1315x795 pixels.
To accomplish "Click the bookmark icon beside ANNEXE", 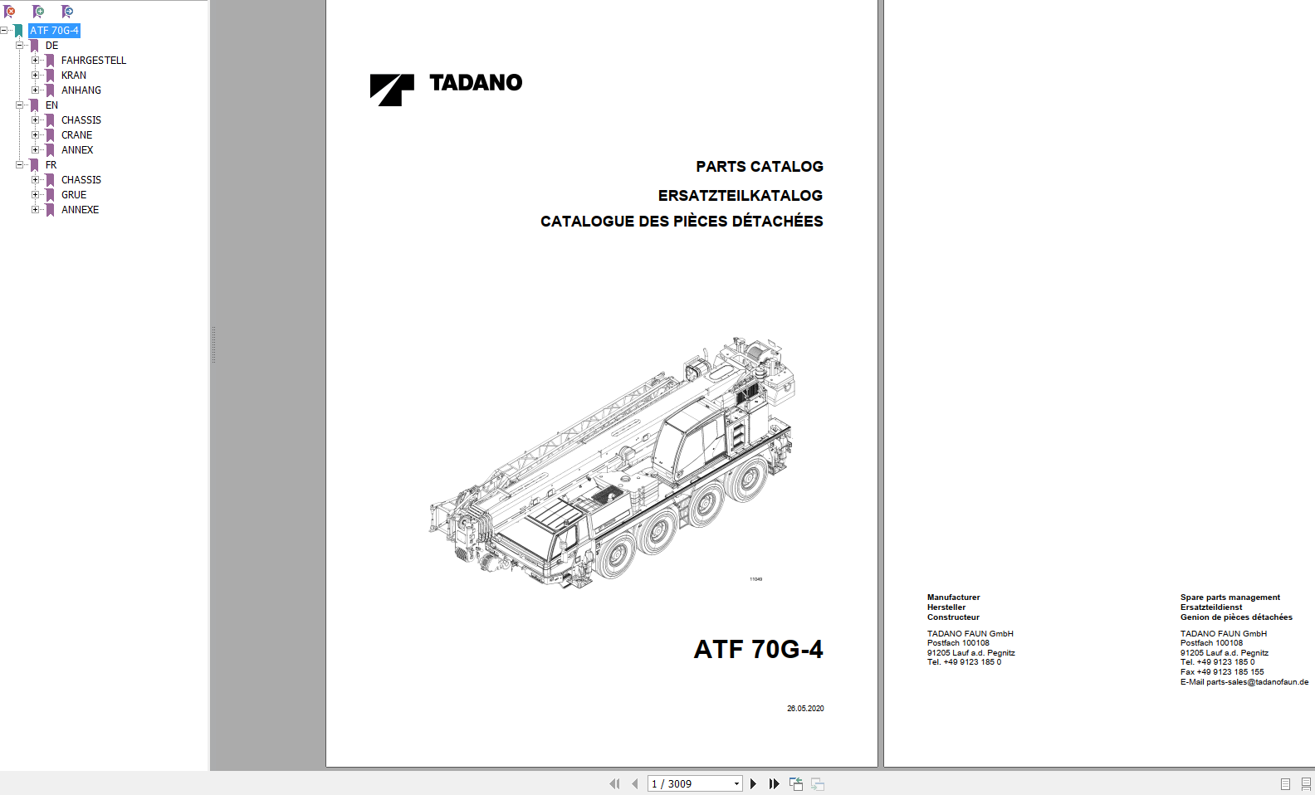I will point(51,210).
